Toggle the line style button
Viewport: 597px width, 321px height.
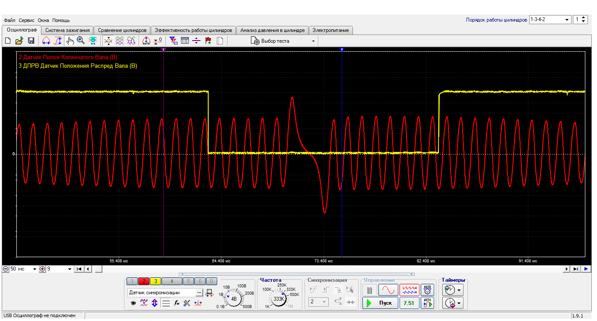pos(165,303)
